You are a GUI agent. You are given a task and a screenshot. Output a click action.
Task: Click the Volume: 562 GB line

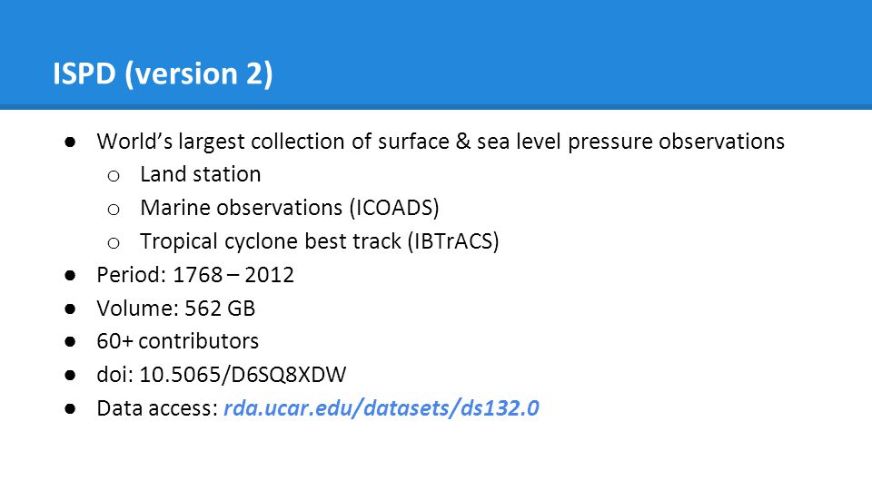pos(175,309)
